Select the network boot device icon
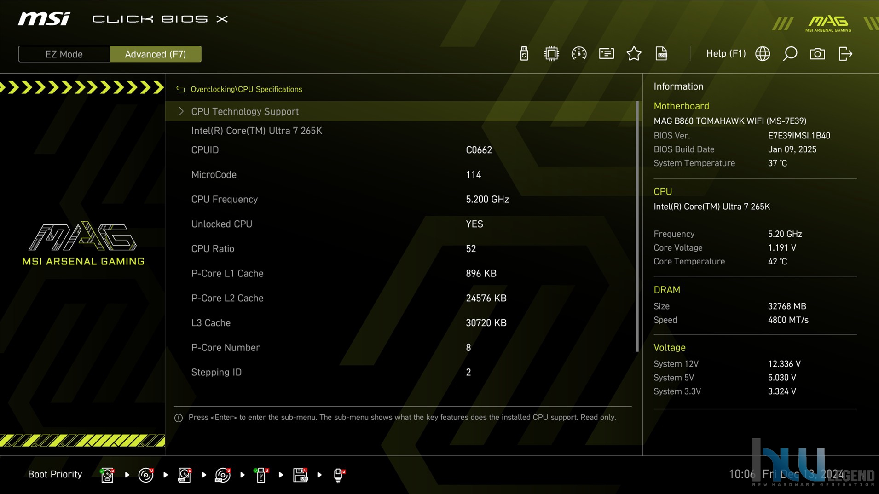Image resolution: width=879 pixels, height=494 pixels. pyautogui.click(x=339, y=475)
